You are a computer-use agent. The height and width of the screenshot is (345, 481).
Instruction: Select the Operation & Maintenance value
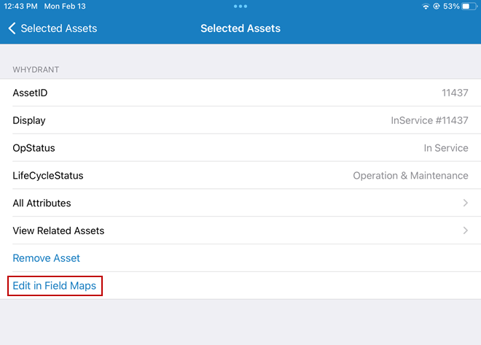(x=410, y=176)
